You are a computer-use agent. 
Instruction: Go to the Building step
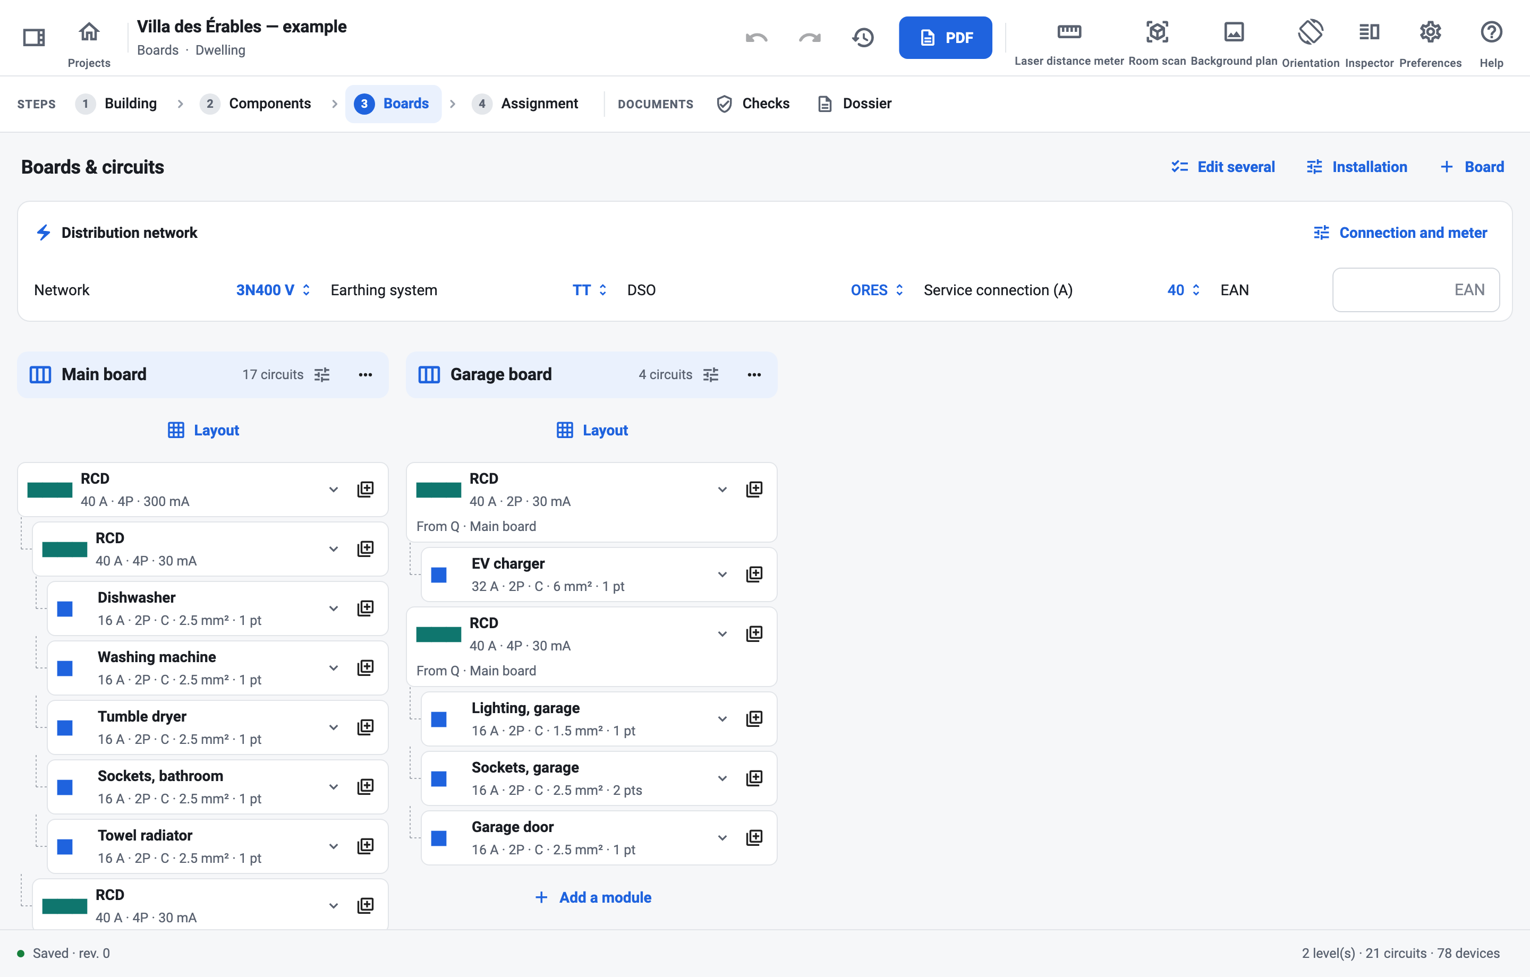pos(116,104)
